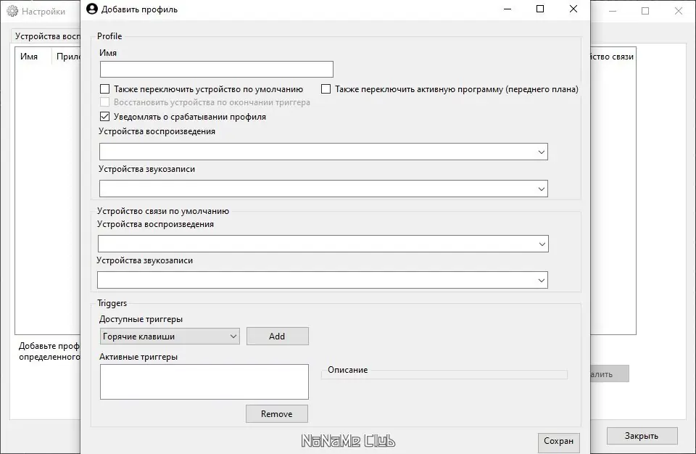Click the profile icon in dialog title bar
This screenshot has width=696, height=454.
coord(91,9)
